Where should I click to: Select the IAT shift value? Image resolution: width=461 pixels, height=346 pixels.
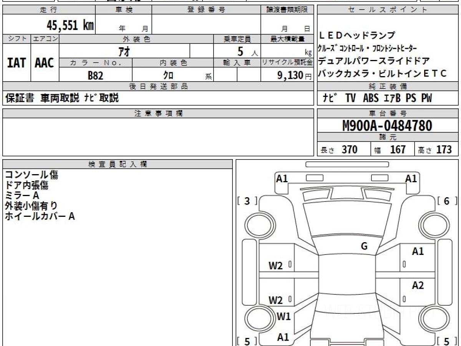coord(17,63)
